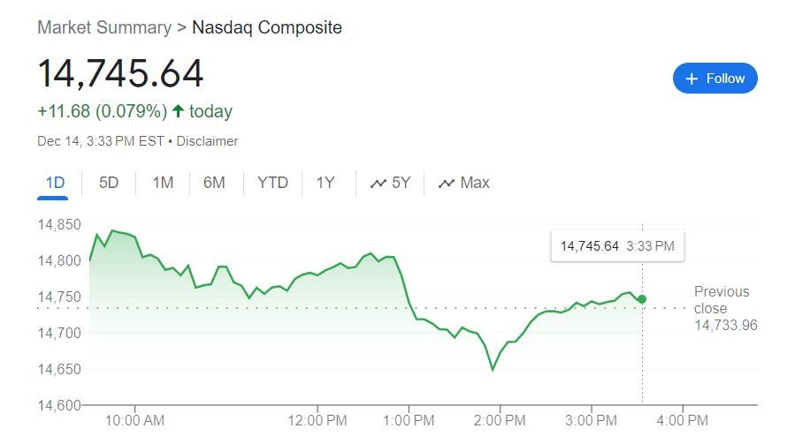Select the 1D time range tab
Viewport: 795px width, 436px height.
tap(55, 183)
